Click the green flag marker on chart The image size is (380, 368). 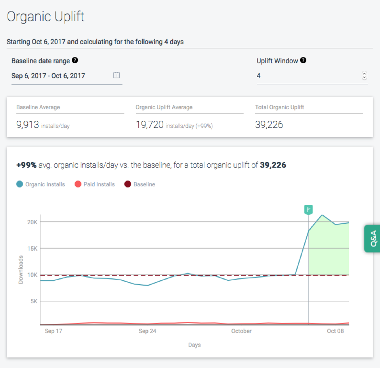308,210
